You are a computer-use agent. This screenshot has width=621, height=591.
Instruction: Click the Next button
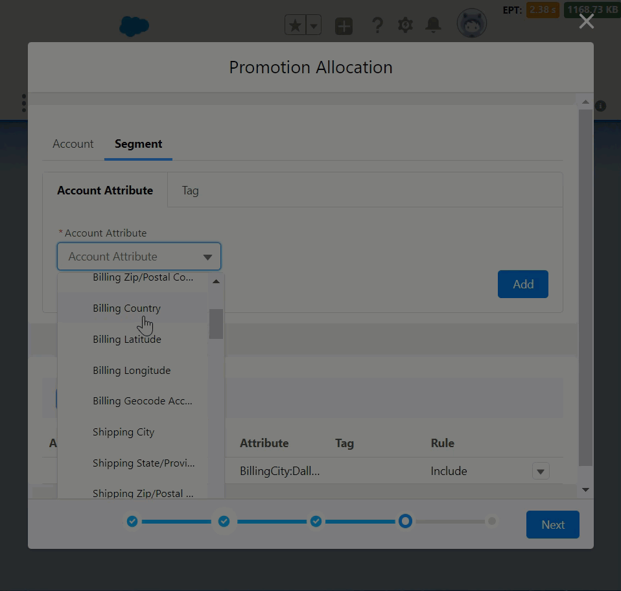[552, 525]
